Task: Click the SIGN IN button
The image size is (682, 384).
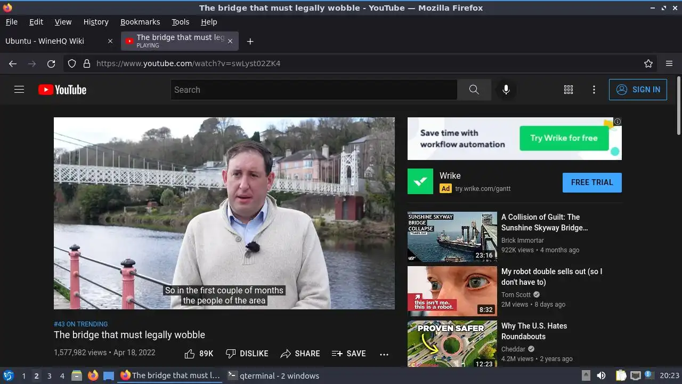Action: (x=638, y=90)
